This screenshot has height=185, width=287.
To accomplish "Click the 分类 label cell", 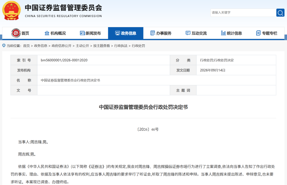I will tap(183, 60).
